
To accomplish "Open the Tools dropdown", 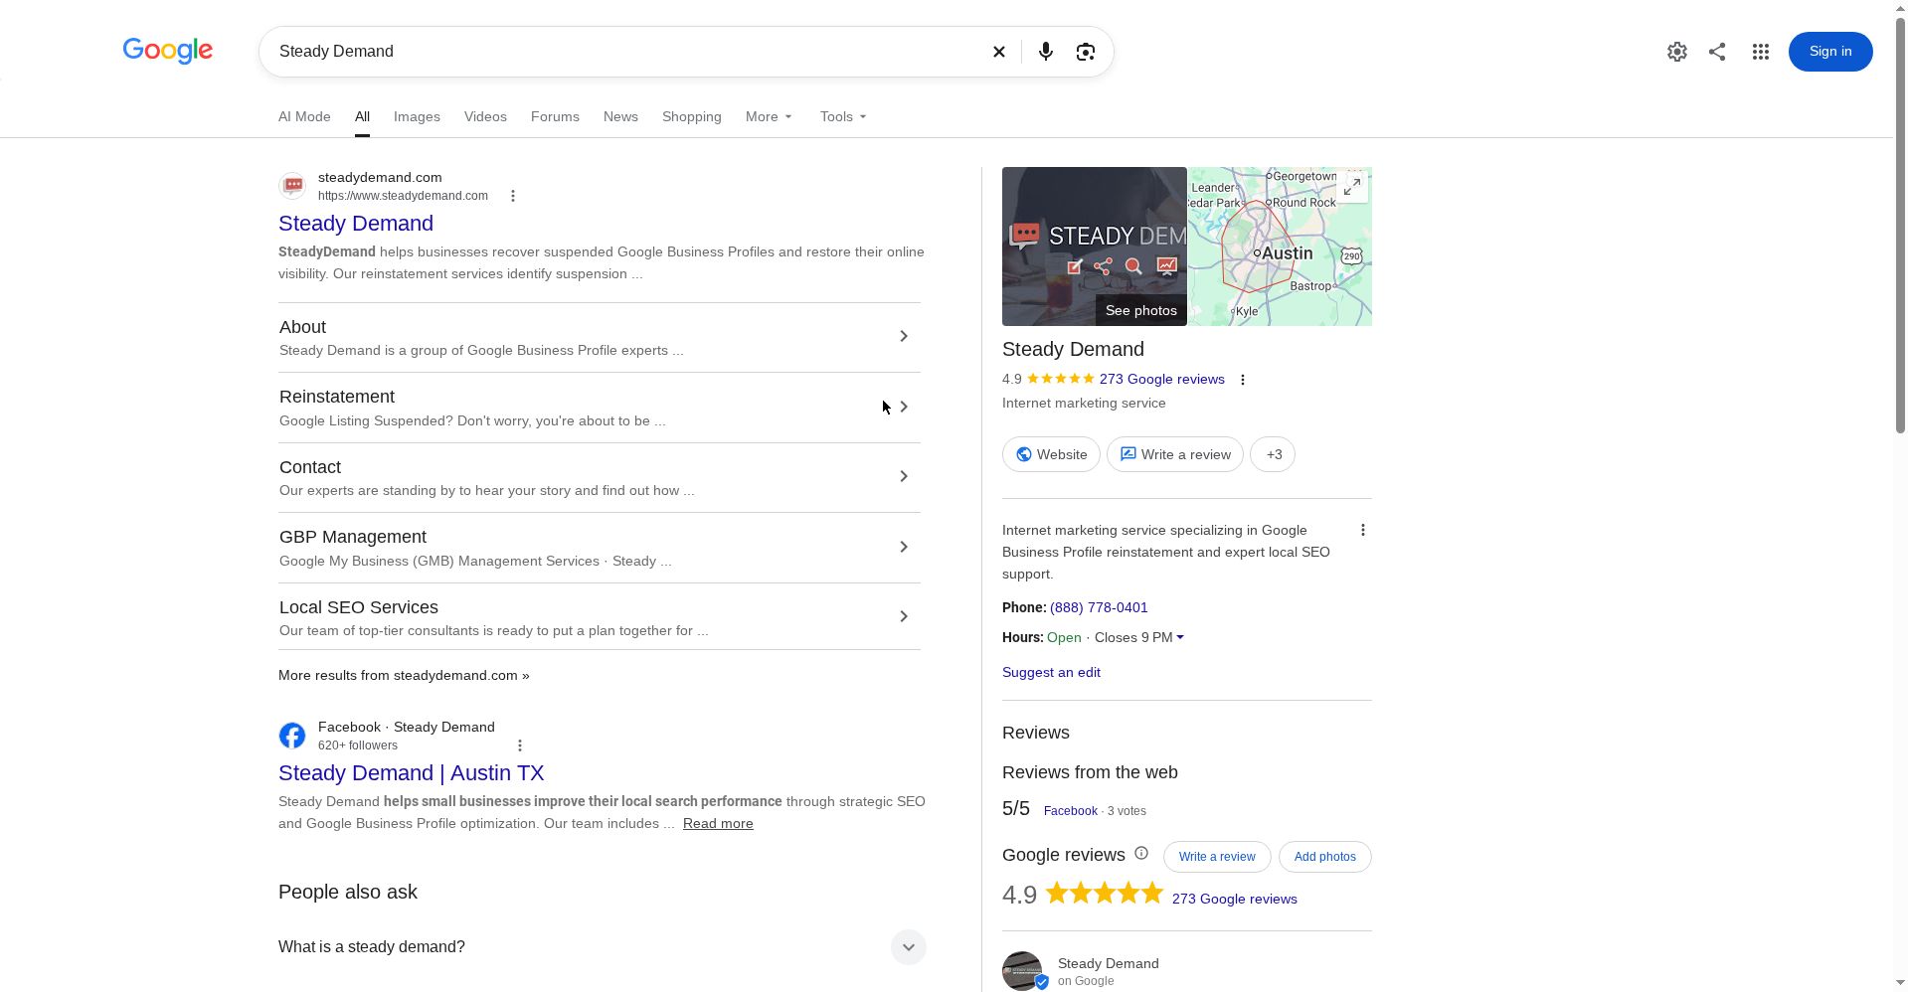I will click(843, 117).
